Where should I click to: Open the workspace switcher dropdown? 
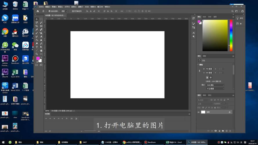237,11
